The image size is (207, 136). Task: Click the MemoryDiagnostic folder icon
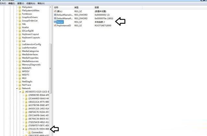point(20,65)
